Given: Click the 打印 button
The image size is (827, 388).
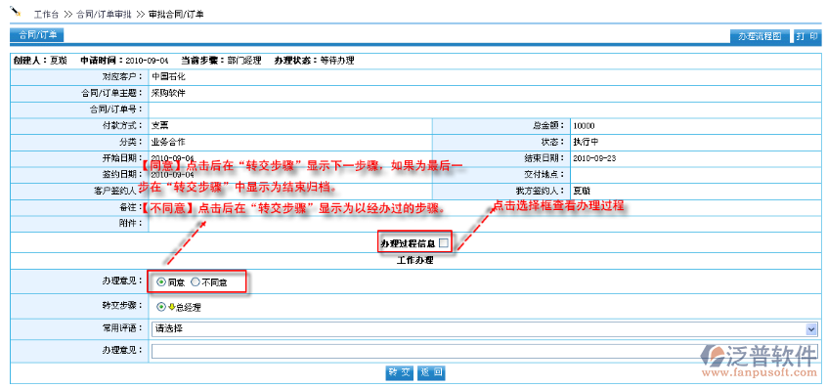Looking at the screenshot, I should coord(806,36).
